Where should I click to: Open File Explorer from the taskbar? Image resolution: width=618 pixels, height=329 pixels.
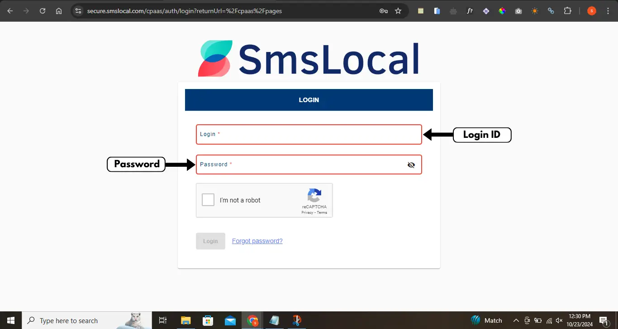click(x=185, y=320)
